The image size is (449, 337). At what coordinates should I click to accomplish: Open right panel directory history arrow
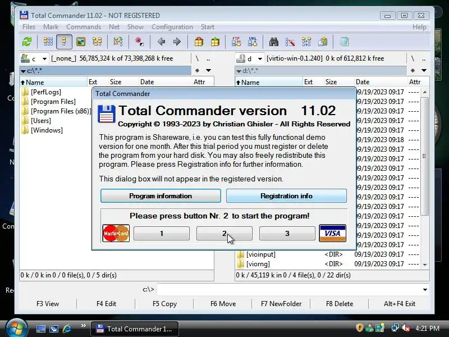coord(424,71)
